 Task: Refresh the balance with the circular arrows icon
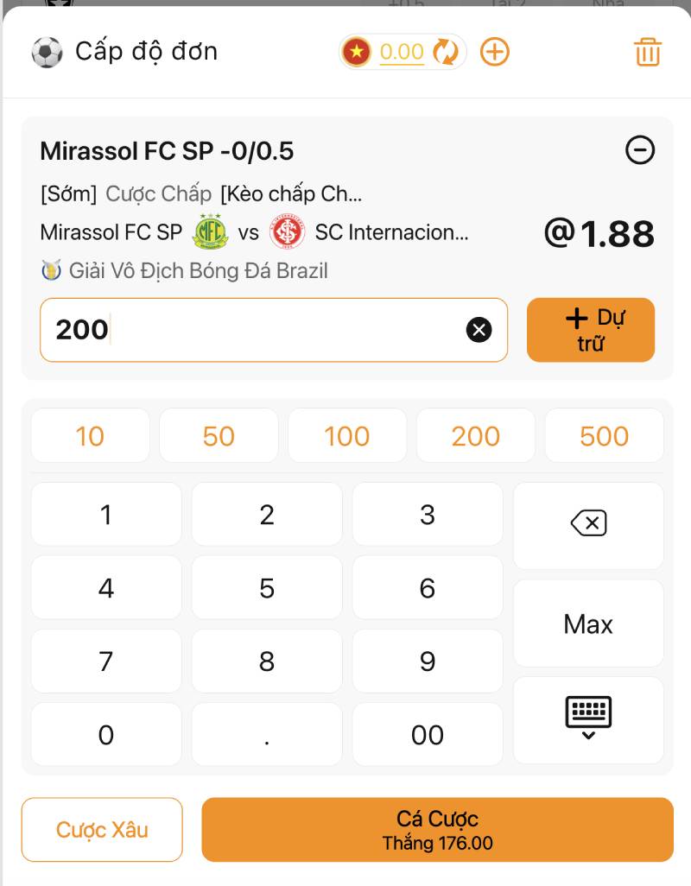446,53
